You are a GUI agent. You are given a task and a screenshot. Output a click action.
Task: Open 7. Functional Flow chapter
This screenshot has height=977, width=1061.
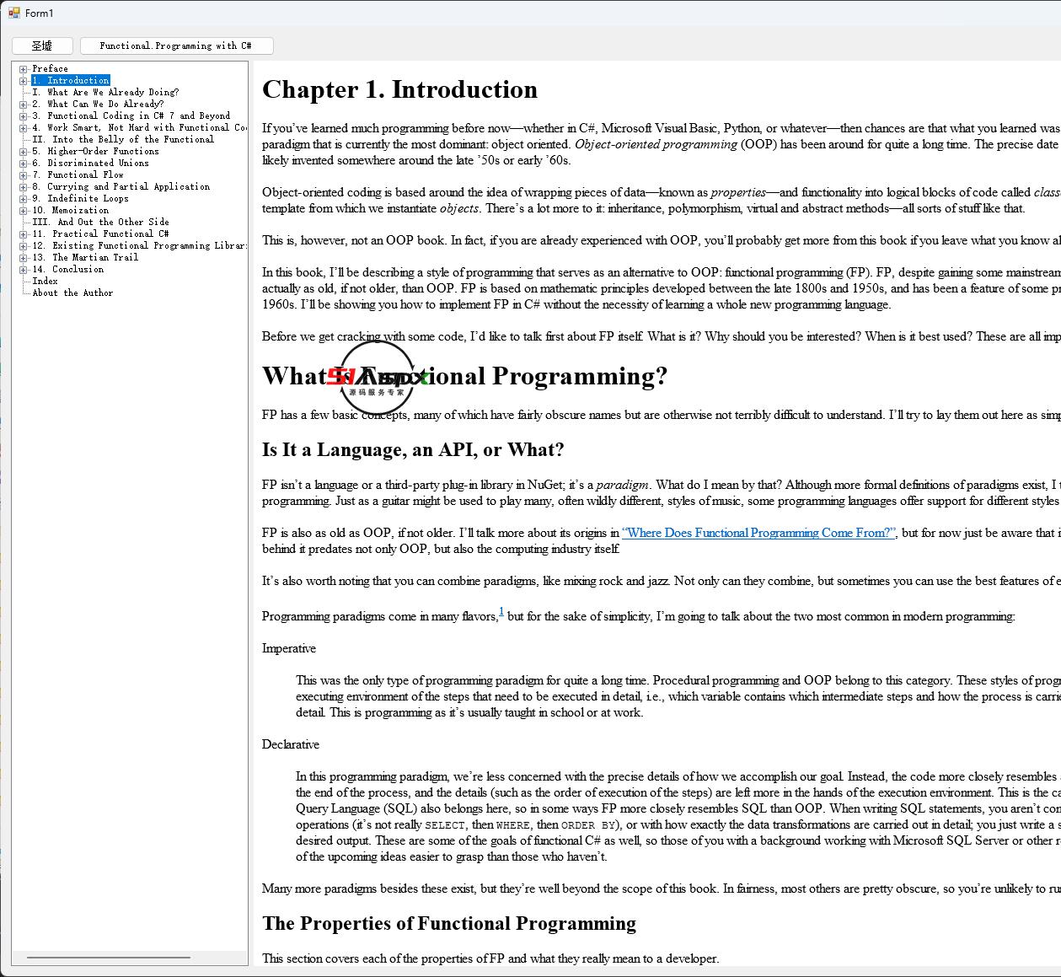click(x=78, y=175)
